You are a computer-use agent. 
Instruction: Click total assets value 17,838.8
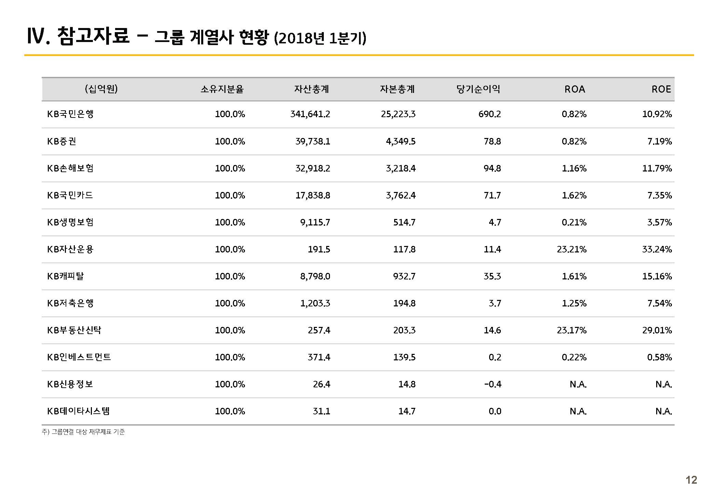pyautogui.click(x=313, y=195)
